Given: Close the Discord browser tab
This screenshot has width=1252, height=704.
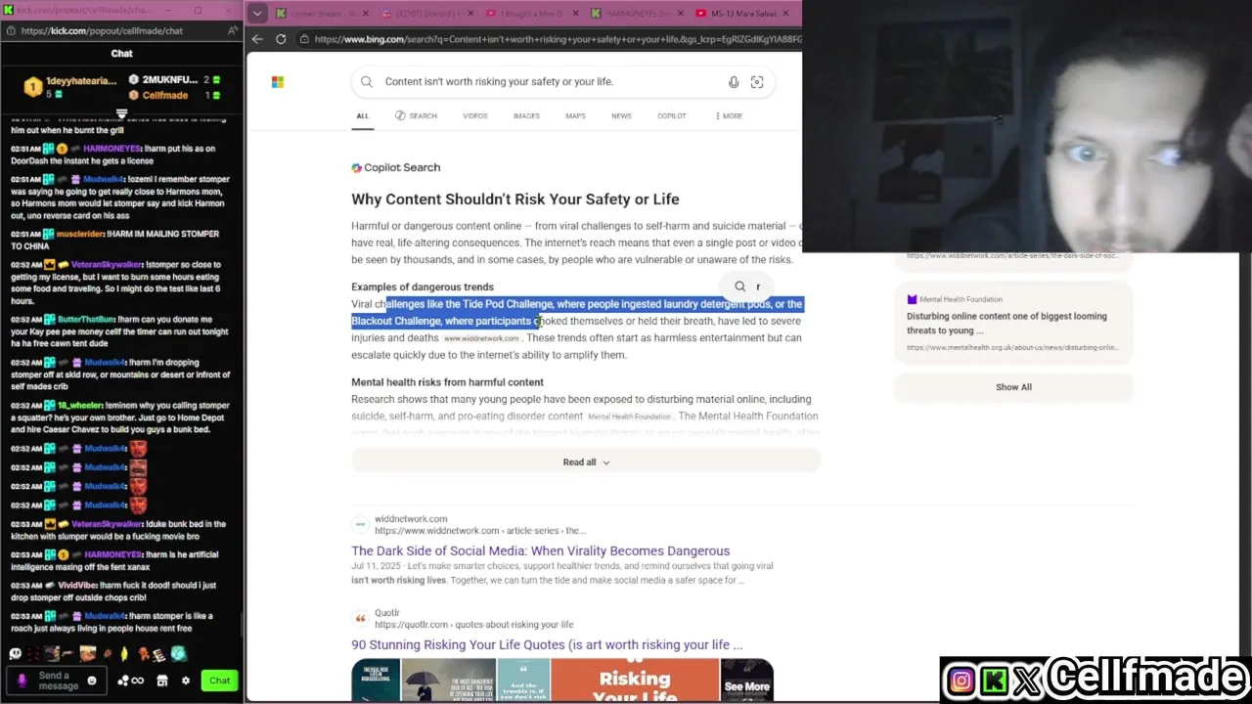Looking at the screenshot, I should [469, 13].
